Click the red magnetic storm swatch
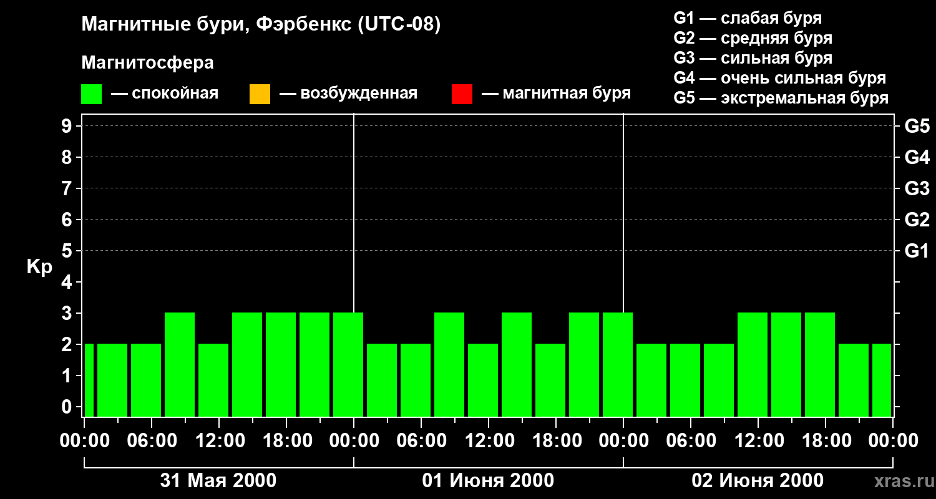The height and width of the screenshot is (499, 936). 462,94
